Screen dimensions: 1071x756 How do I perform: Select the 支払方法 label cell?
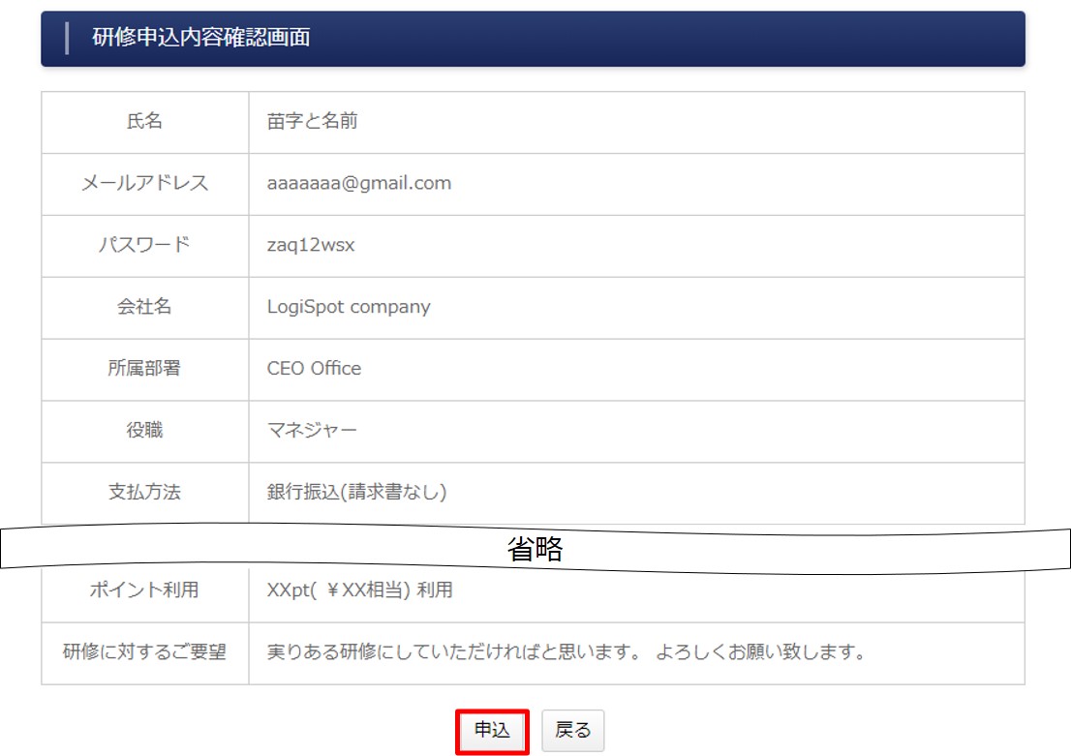click(144, 493)
